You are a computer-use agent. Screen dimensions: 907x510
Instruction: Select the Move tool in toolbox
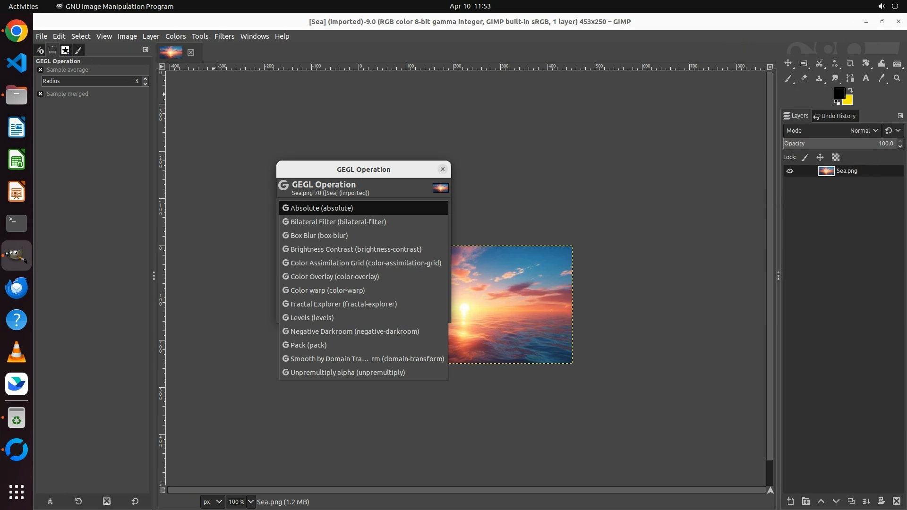(788, 63)
